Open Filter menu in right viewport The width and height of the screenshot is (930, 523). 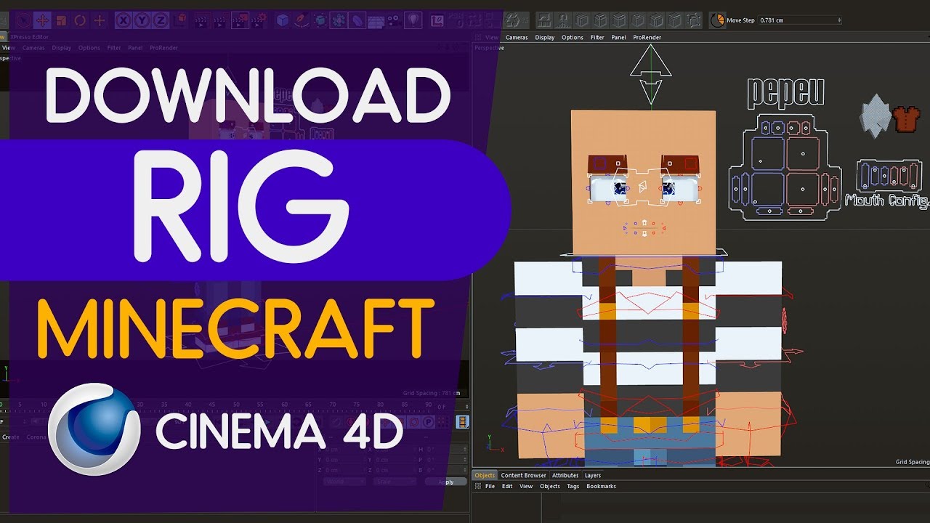point(597,37)
